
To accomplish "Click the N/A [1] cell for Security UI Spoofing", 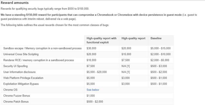I will (126, 66).
